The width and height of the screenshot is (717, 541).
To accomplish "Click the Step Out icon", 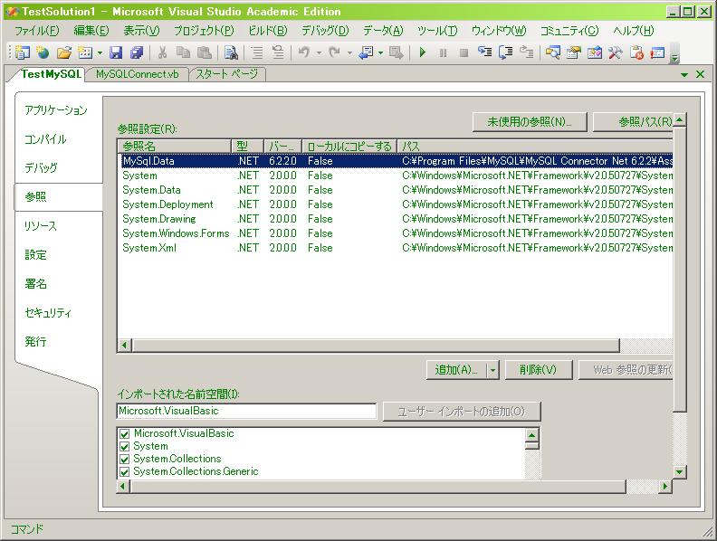I will tap(527, 52).
